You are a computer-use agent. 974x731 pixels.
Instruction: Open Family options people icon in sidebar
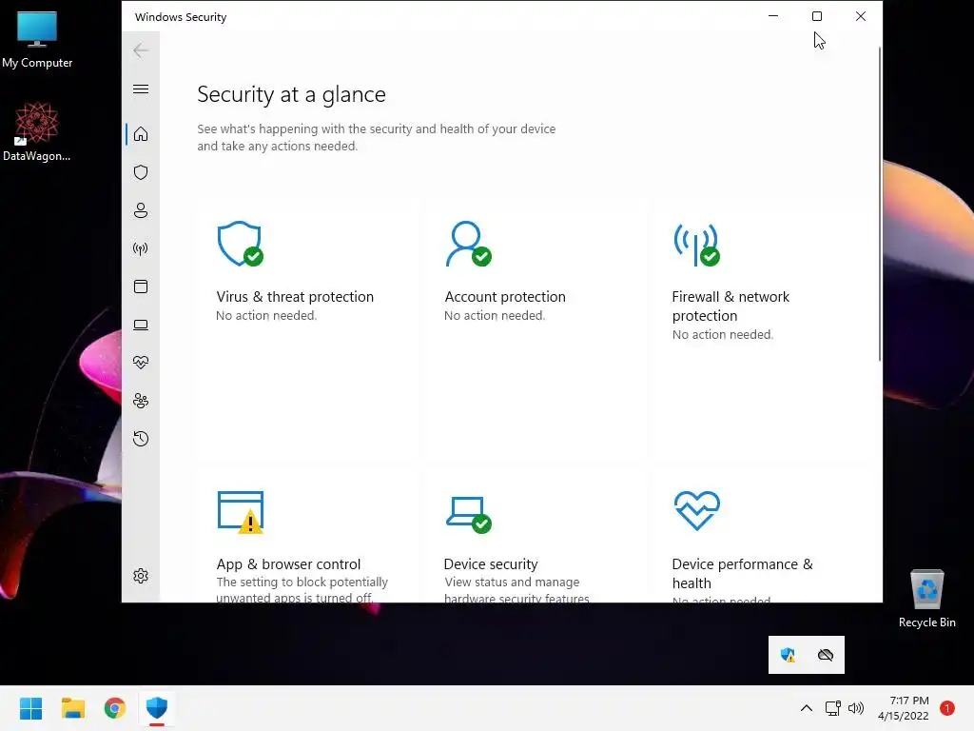point(141,401)
